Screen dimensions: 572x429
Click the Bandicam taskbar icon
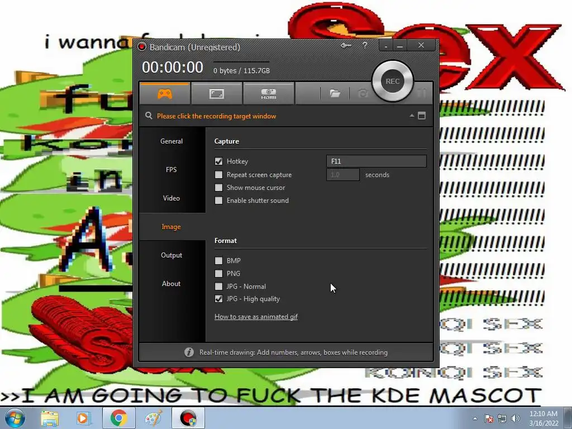point(188,418)
